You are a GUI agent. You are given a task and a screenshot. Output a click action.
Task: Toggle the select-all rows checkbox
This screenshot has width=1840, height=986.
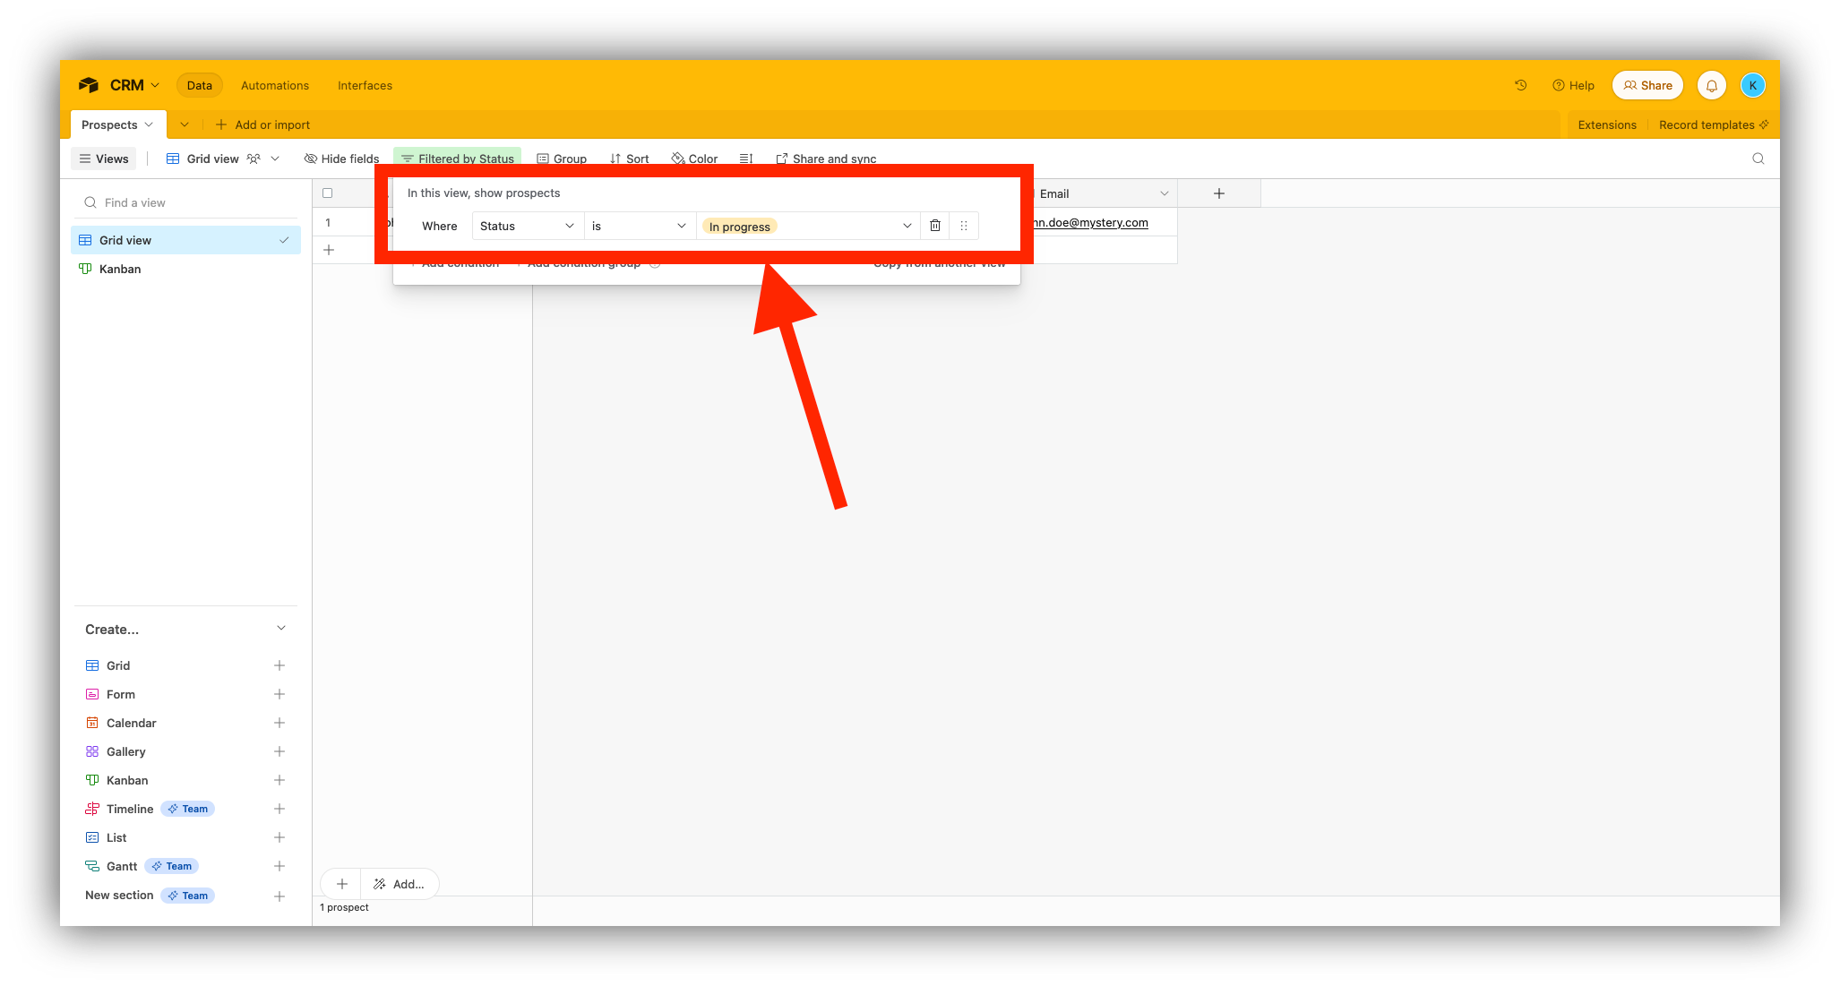[x=327, y=193]
